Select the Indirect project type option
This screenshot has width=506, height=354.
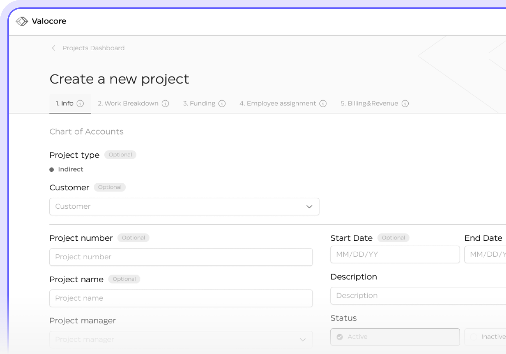pos(66,169)
